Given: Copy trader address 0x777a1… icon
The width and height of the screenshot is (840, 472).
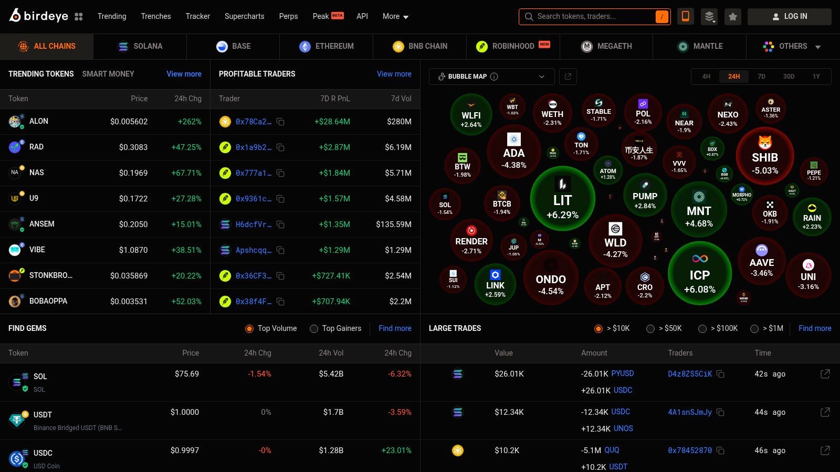Looking at the screenshot, I should (281, 173).
